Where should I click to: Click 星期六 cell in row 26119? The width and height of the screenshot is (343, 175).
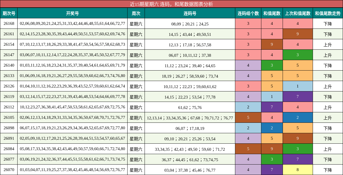click(x=136, y=97)
